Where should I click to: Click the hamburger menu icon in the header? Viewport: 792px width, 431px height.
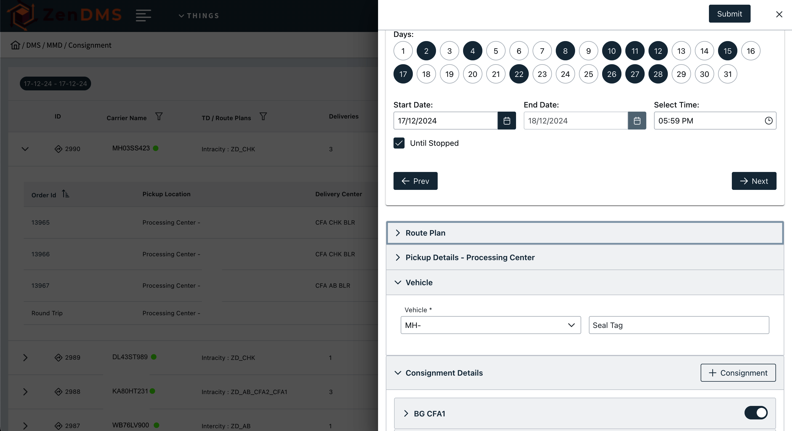(143, 15)
